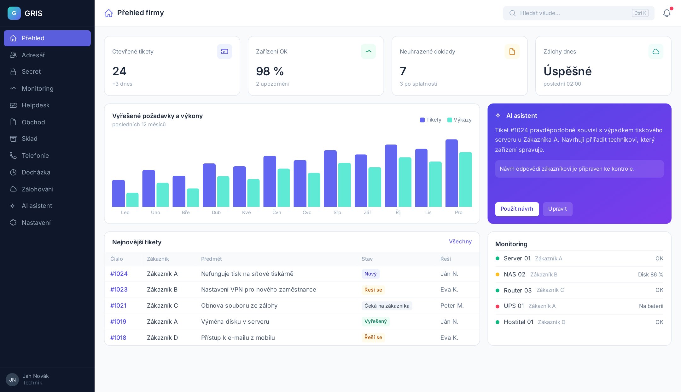
Task: Click the Upravit button
Action: (557, 209)
